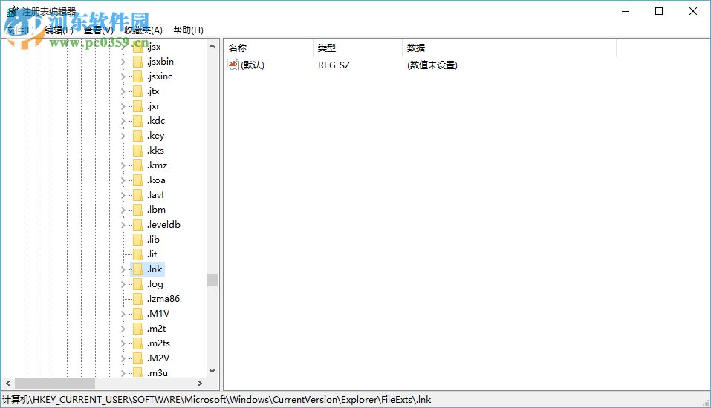
Task: Open the 收藏夹(A) menu
Action: (x=143, y=30)
